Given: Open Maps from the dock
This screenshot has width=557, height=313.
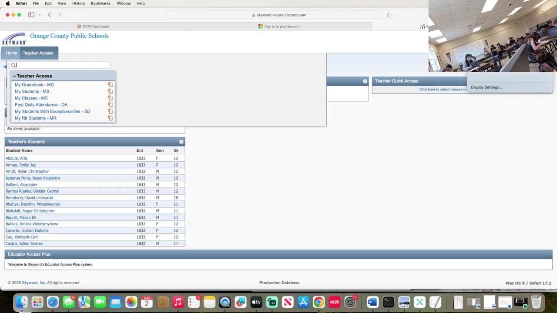Looking at the screenshot, I should (84, 302).
